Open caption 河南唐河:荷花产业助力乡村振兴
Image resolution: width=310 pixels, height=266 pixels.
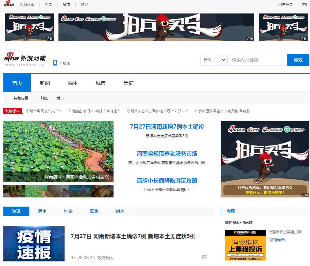[x=77, y=177]
